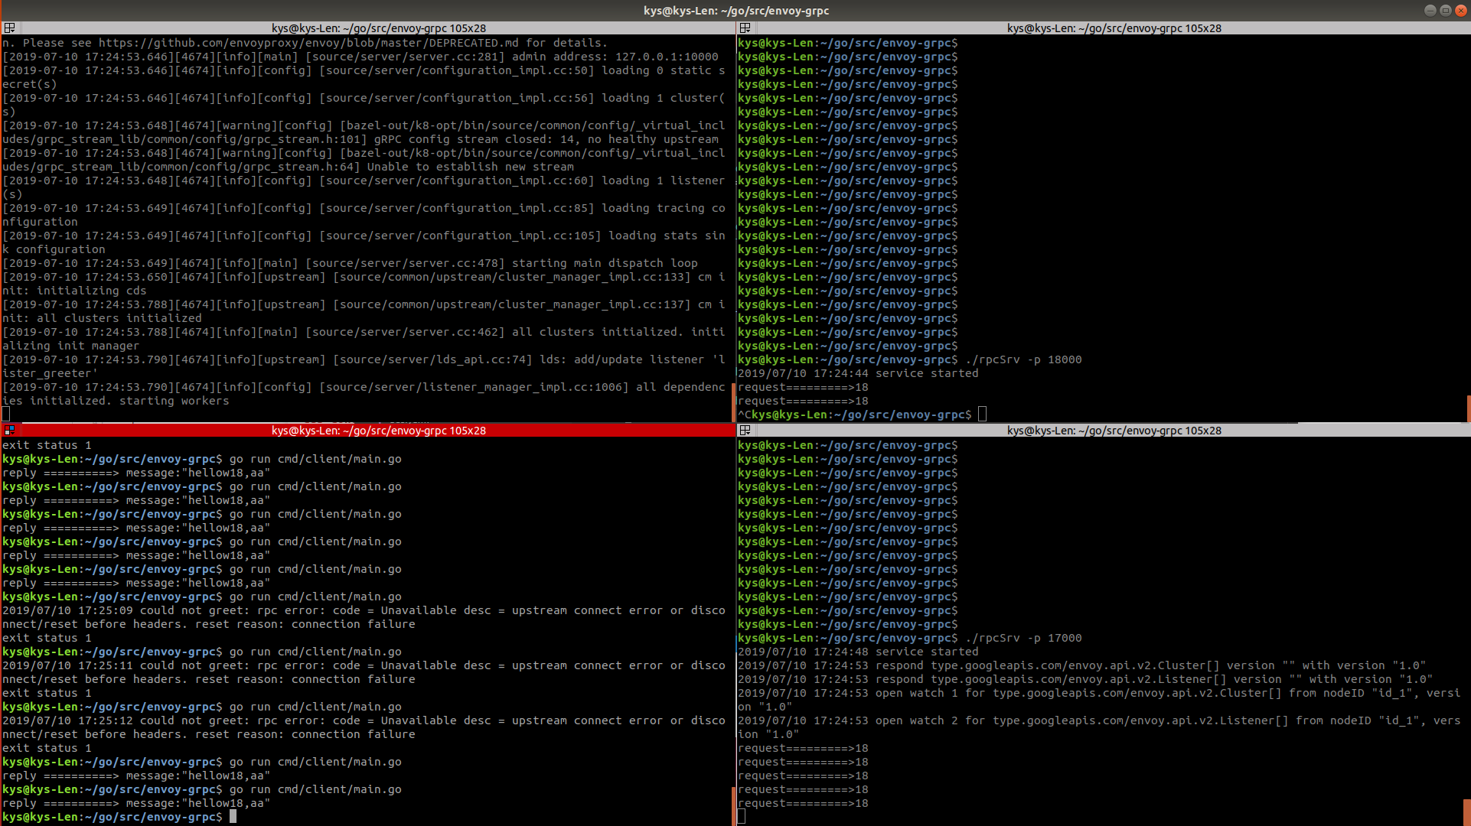Image resolution: width=1471 pixels, height=826 pixels.
Task: Click the scrollbar thumb of the rpcSrv 18000 pane
Action: (x=1468, y=408)
